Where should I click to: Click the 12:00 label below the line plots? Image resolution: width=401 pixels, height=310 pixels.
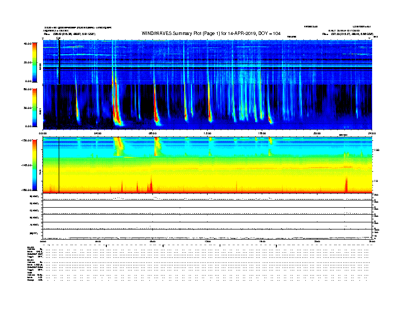point(208,242)
